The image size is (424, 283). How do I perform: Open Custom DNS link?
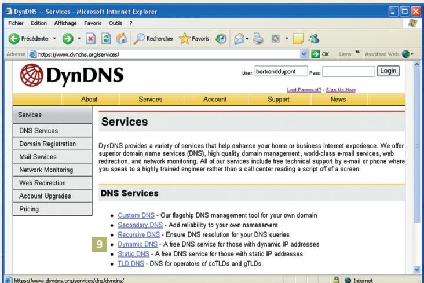tap(136, 215)
